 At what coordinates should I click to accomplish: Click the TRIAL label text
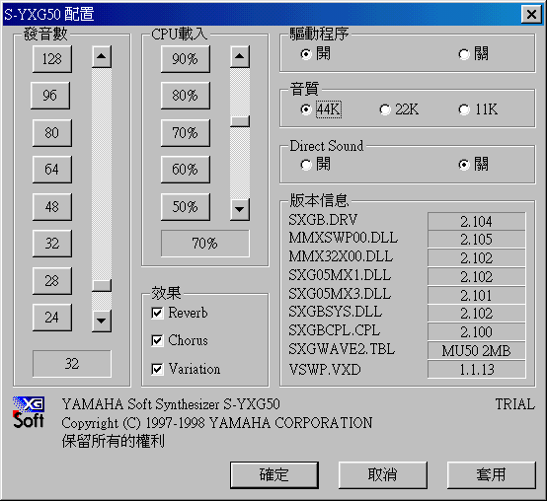[x=514, y=404]
